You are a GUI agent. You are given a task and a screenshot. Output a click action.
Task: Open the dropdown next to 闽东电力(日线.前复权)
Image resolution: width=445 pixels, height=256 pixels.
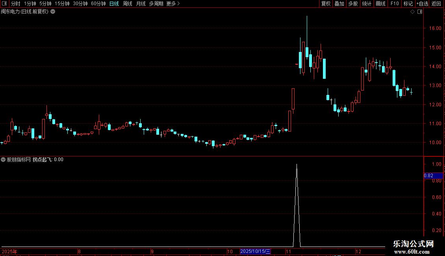pos(53,12)
